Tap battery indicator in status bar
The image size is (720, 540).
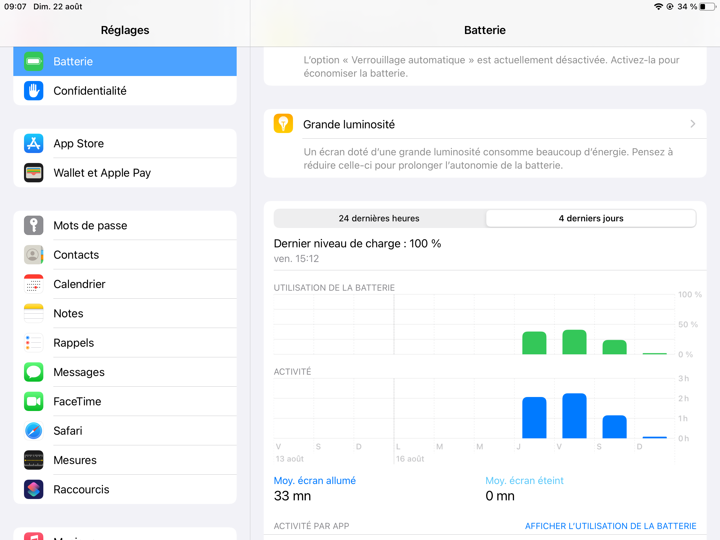(x=707, y=7)
